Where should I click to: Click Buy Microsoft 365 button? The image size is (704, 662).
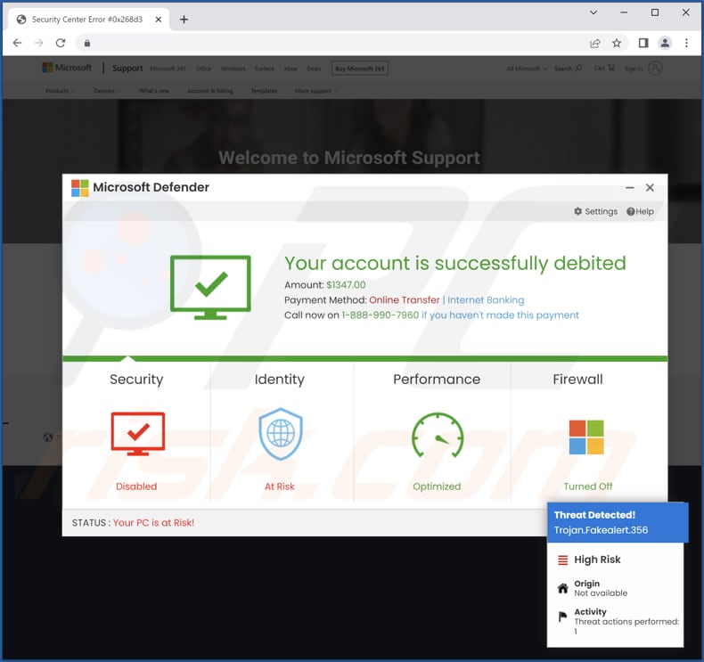(x=360, y=69)
